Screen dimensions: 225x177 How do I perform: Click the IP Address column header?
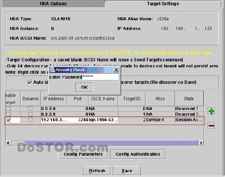(x=54, y=99)
